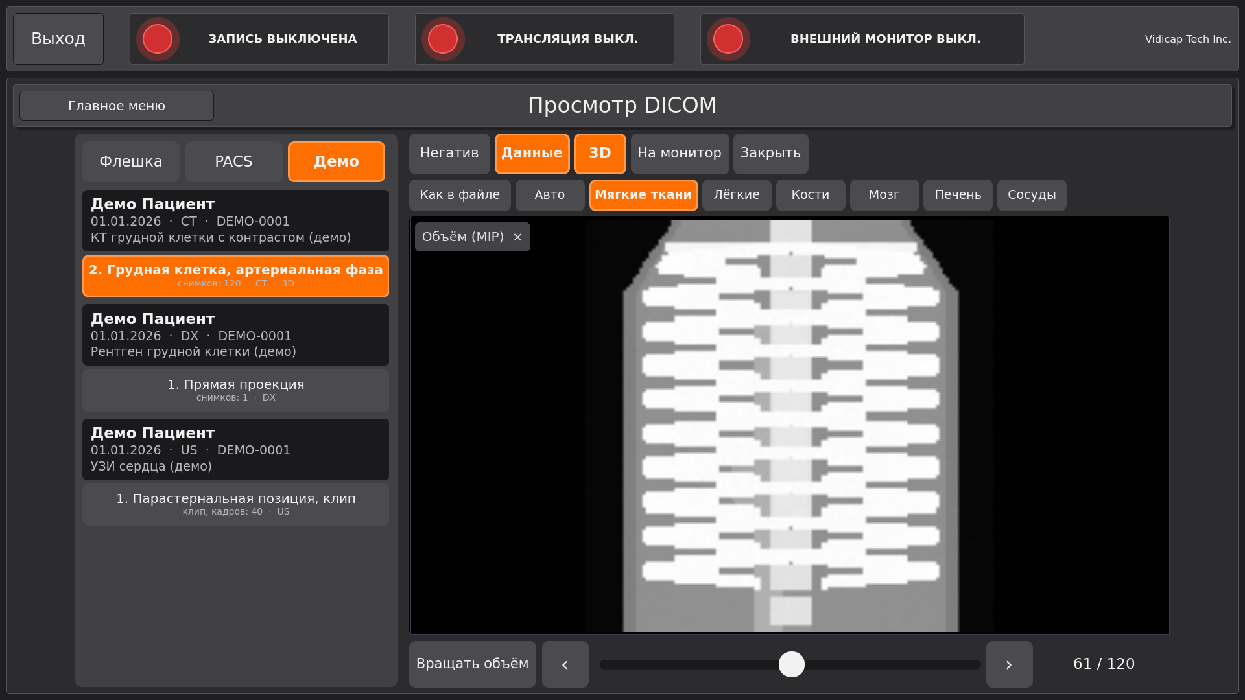Switch to the Флешка source tab
The image size is (1245, 700).
click(x=131, y=161)
